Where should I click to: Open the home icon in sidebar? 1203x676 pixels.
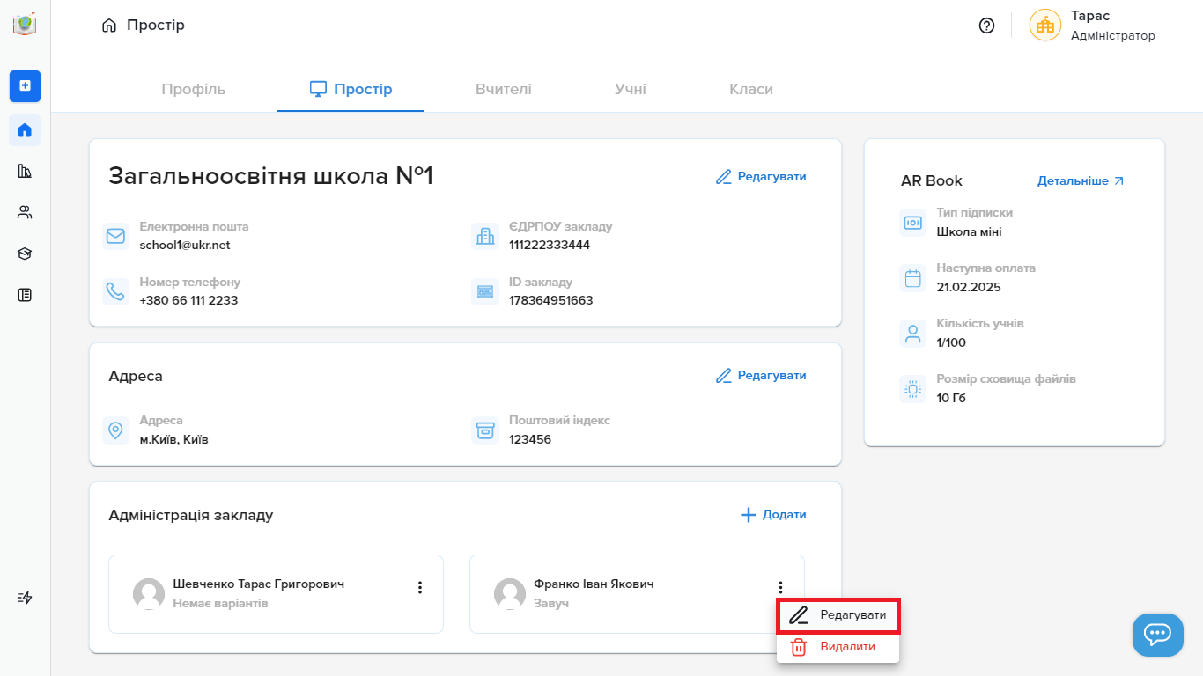[x=25, y=130]
